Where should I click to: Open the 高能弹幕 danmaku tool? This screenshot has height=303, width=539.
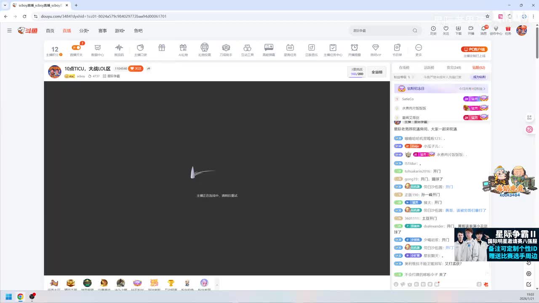click(x=269, y=50)
